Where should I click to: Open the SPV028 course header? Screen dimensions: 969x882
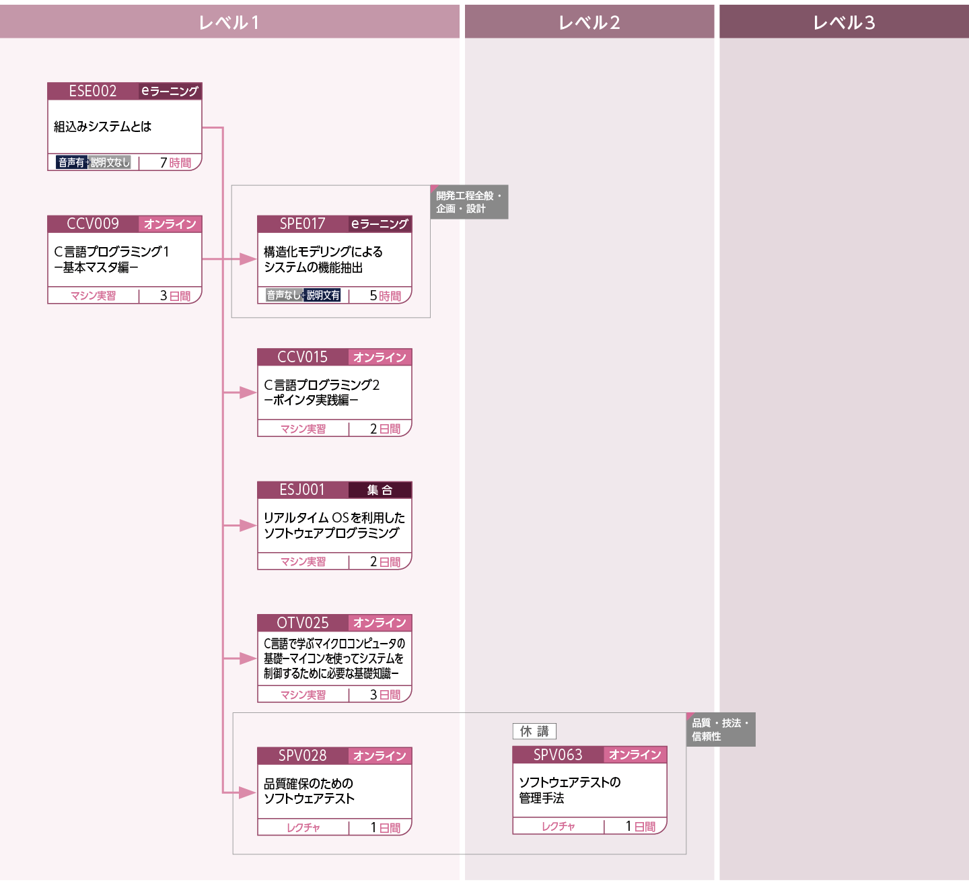coord(303,755)
